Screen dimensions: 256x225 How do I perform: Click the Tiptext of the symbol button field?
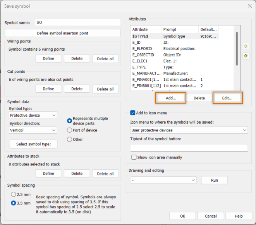click(189, 148)
